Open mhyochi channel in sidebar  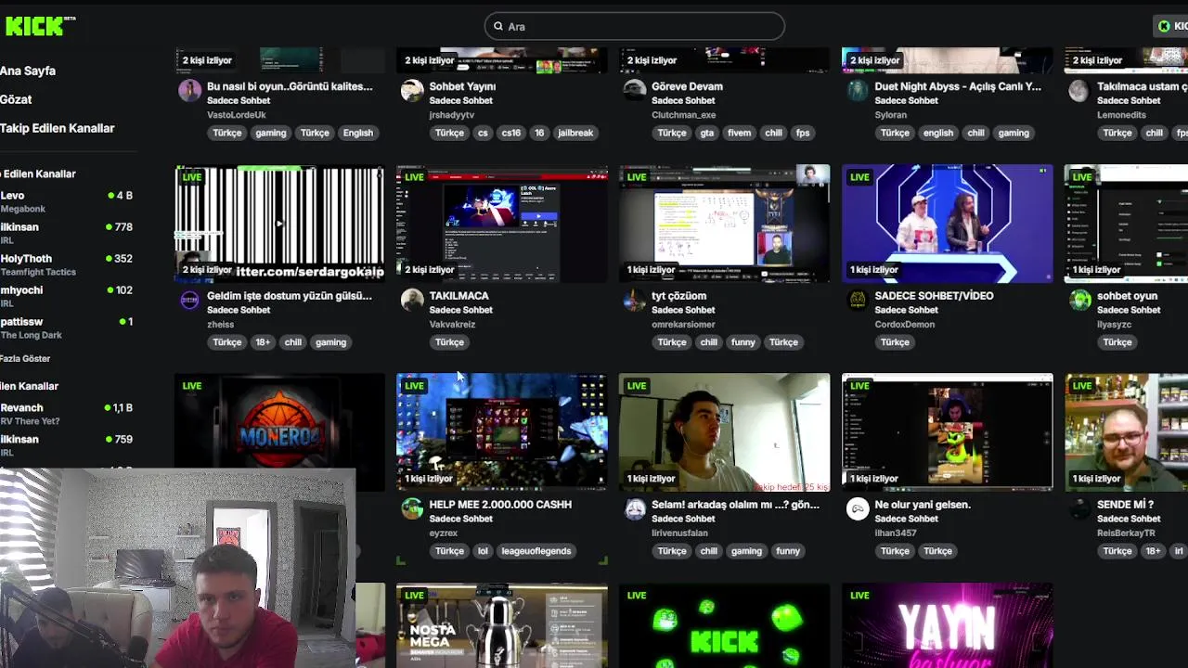click(x=67, y=296)
